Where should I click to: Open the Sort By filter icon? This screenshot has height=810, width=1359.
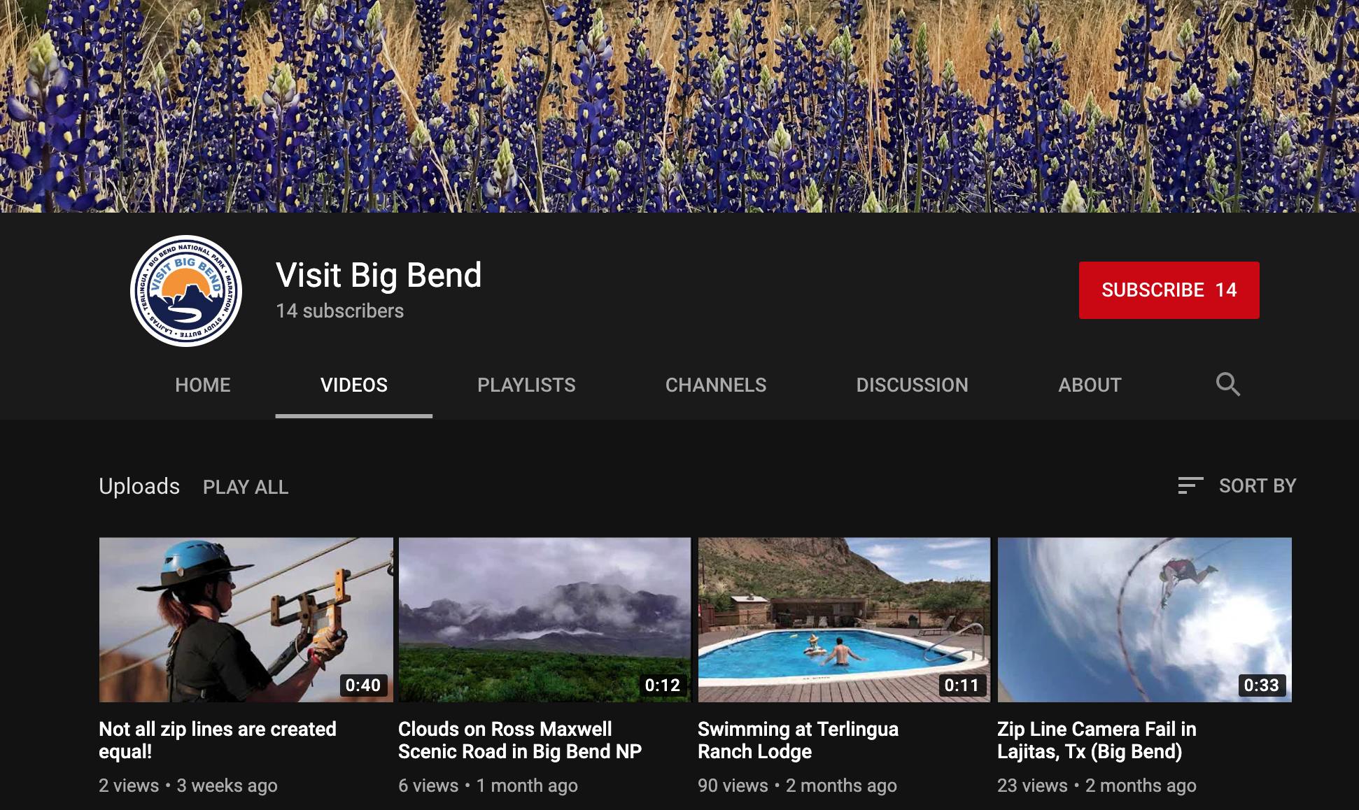point(1190,485)
